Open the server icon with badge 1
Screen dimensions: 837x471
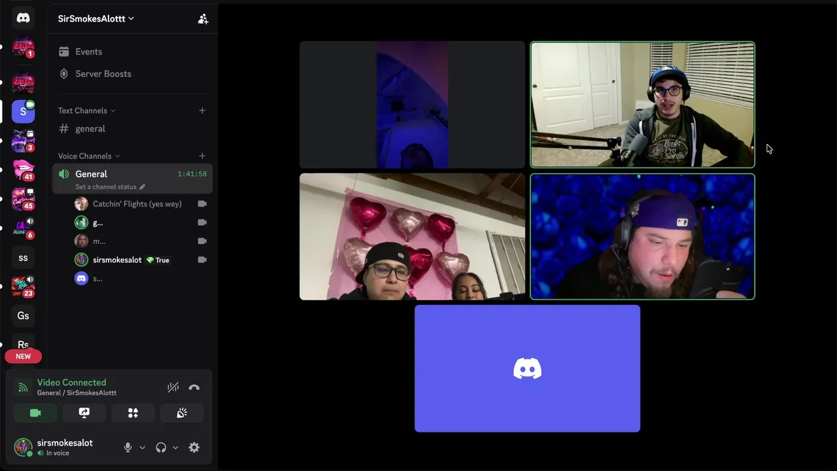[x=23, y=48]
